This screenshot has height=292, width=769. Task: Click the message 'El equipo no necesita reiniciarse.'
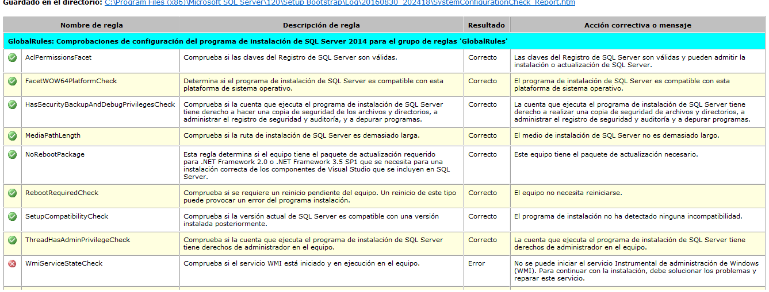click(x=568, y=193)
